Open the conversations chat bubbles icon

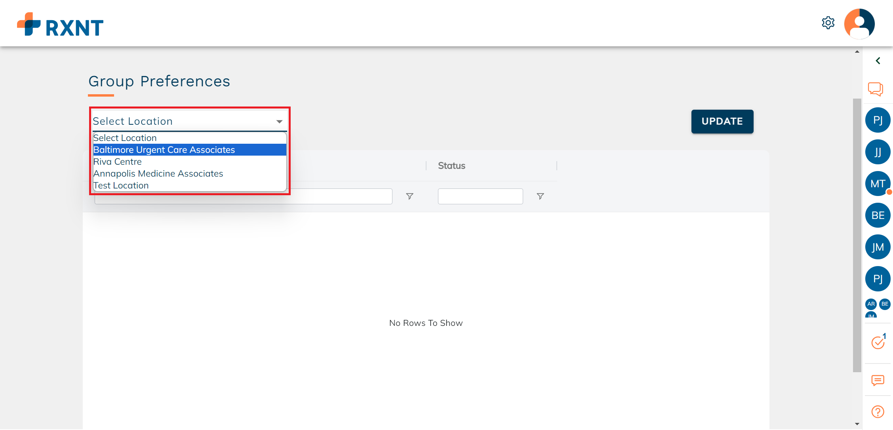pyautogui.click(x=876, y=89)
